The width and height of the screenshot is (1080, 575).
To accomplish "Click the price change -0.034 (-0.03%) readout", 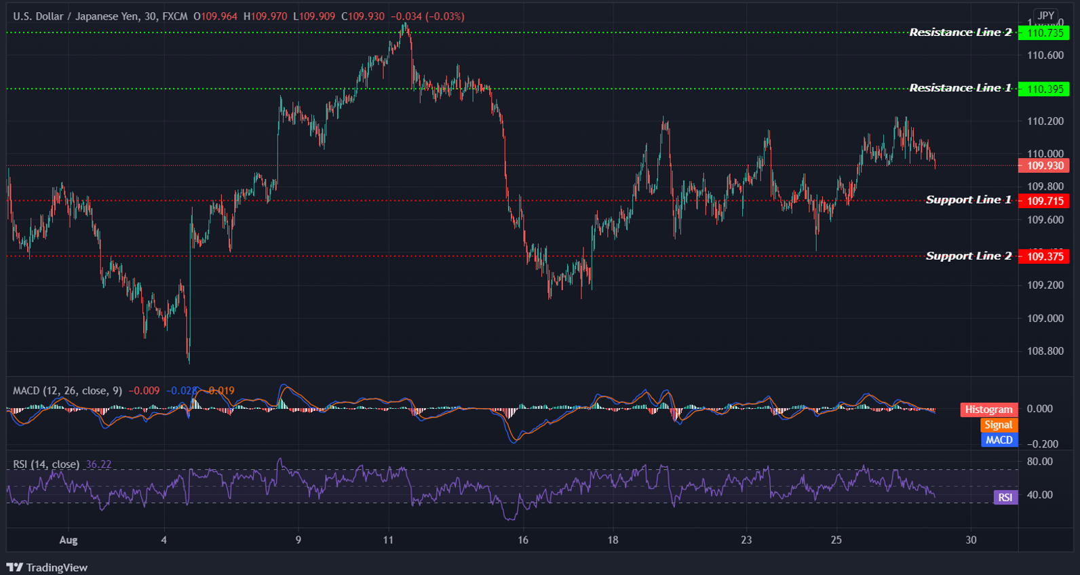I will [x=427, y=16].
